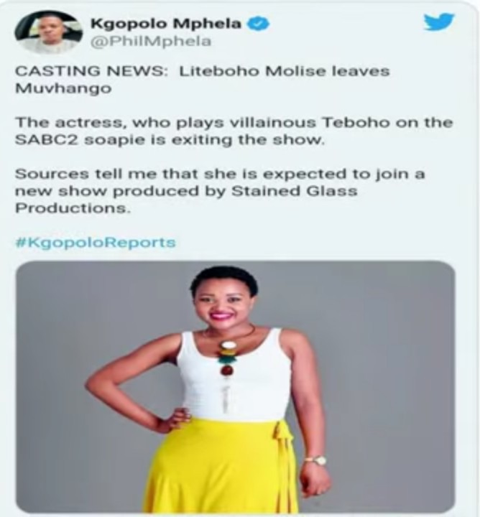This screenshot has height=517, width=480.
Task: Open the Kgopolo Mphela display name
Action: tap(165, 24)
